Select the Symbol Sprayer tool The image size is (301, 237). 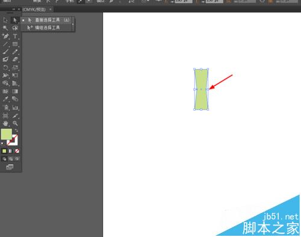pyautogui.click(x=5, y=108)
